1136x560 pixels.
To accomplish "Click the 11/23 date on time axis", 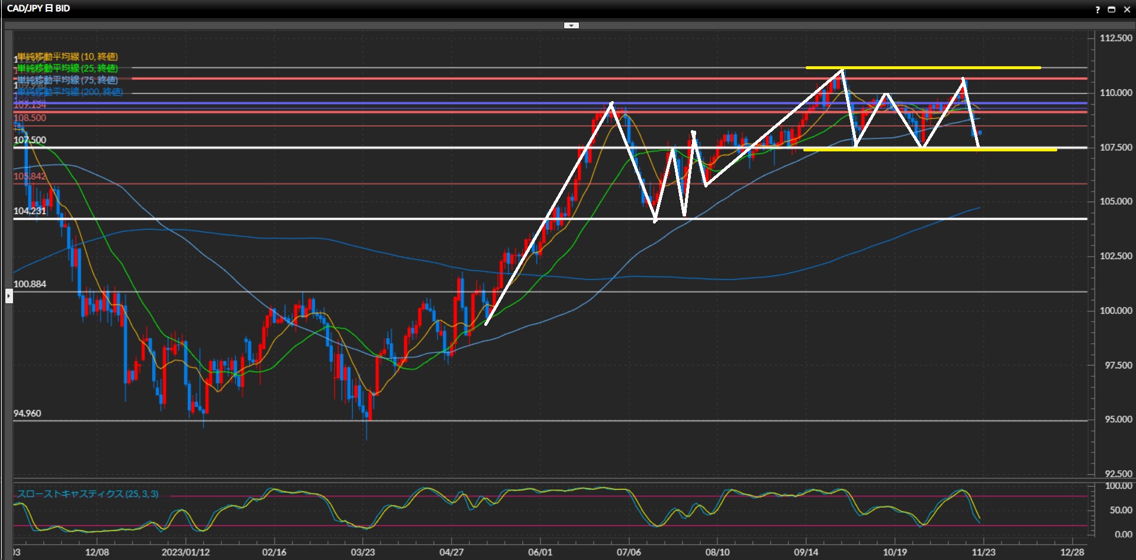I will (983, 552).
